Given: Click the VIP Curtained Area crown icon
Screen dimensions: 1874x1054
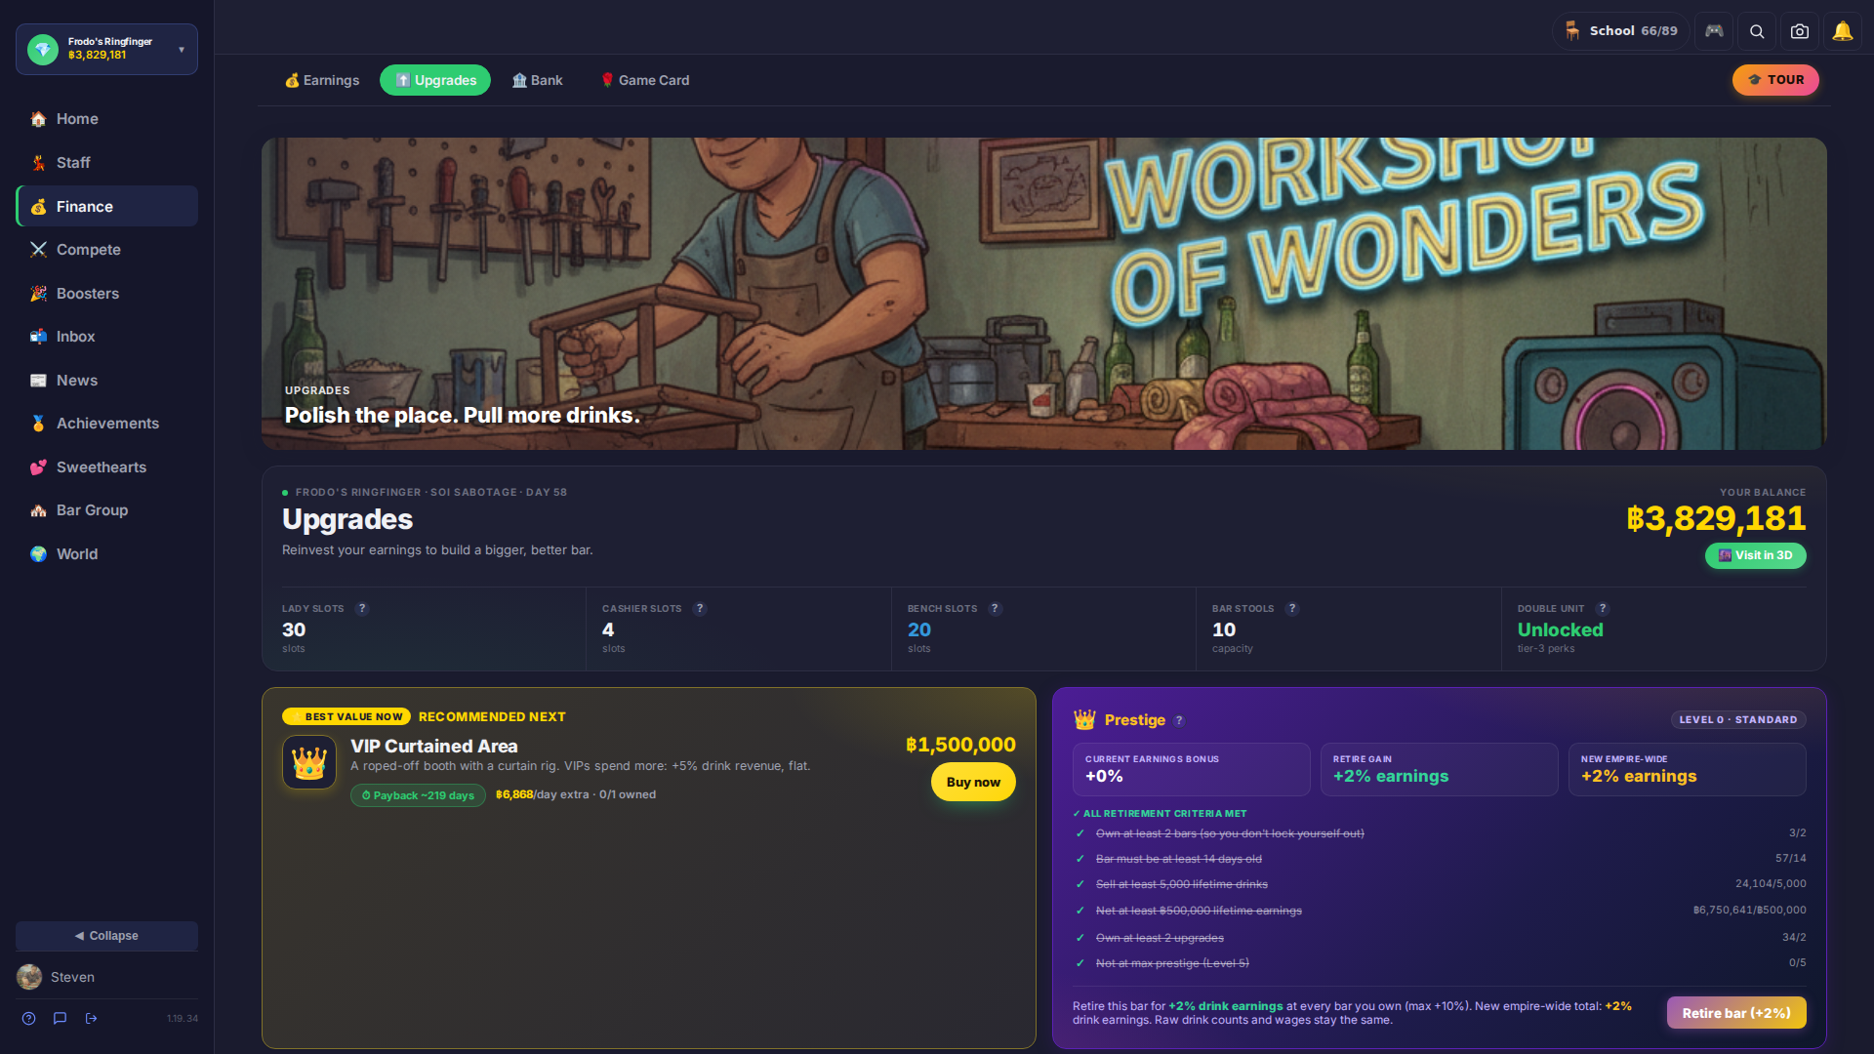Looking at the screenshot, I should coord(309,761).
